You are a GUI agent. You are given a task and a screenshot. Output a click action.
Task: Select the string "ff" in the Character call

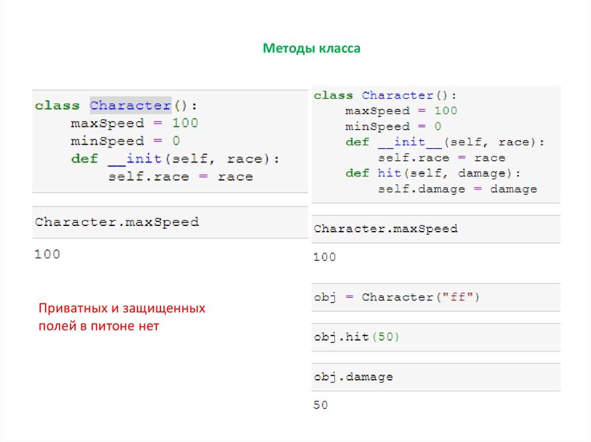[457, 297]
